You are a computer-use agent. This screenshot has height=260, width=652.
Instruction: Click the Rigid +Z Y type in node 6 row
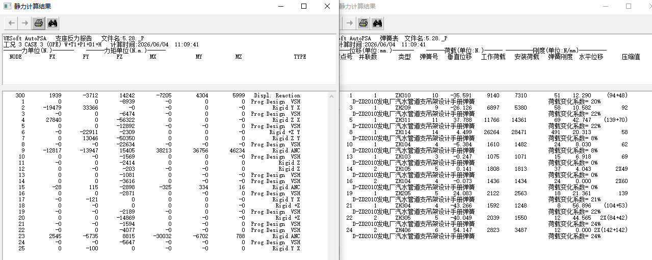pos(285,133)
